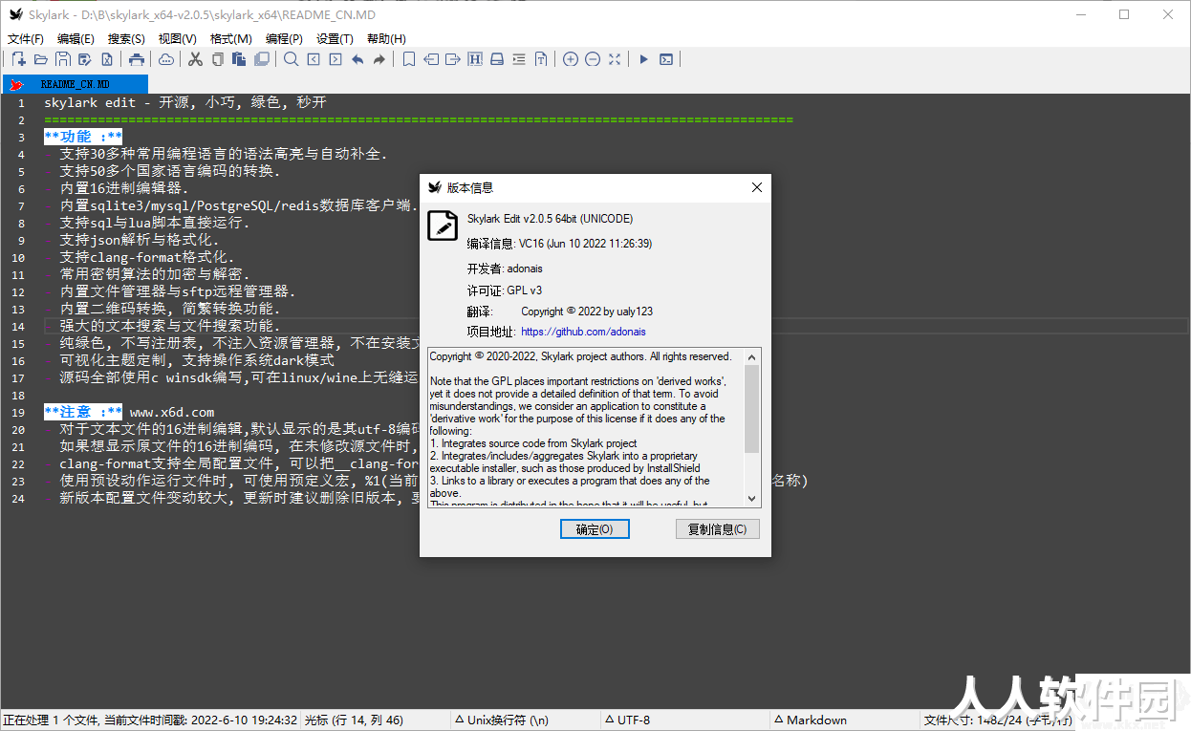Click the document T toolbar icon
This screenshot has width=1191, height=731.
click(541, 59)
